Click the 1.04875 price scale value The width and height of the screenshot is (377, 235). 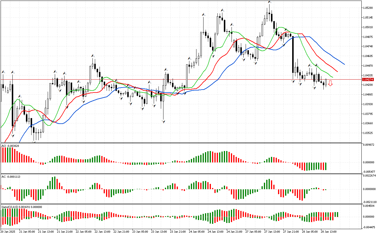[x=368, y=37]
